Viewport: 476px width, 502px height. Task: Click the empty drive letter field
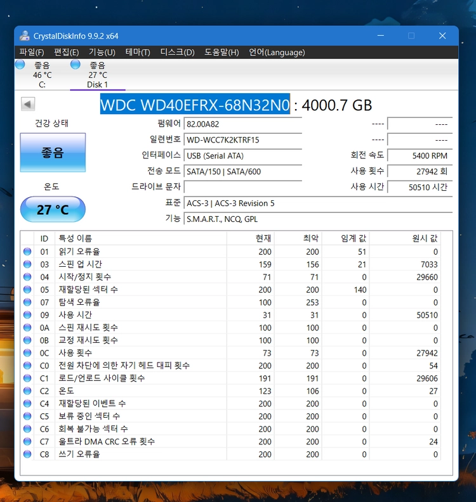coord(242,187)
